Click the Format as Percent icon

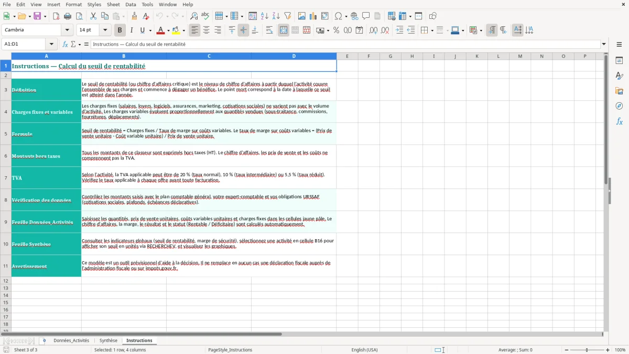pyautogui.click(x=336, y=30)
